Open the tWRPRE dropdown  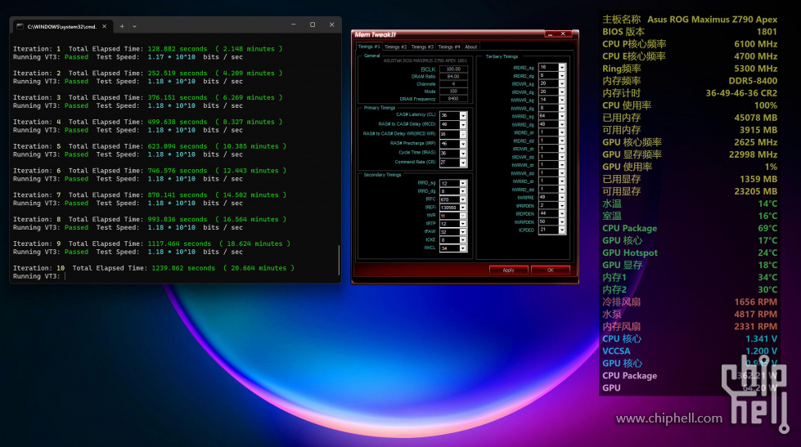[562, 198]
